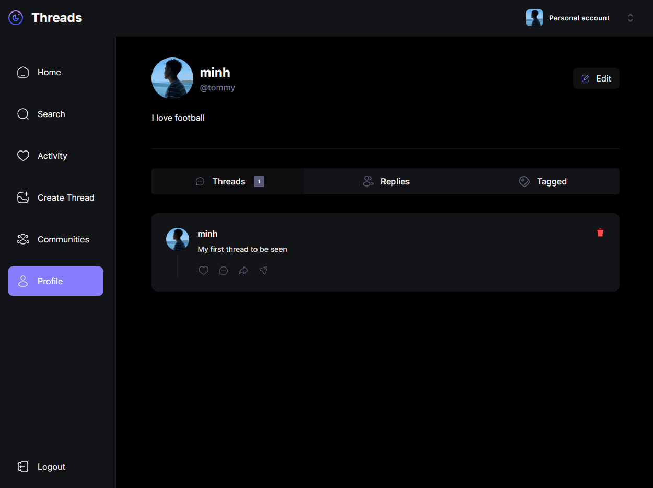Click the thread author avatar
This screenshot has width=653, height=488.
click(x=178, y=239)
